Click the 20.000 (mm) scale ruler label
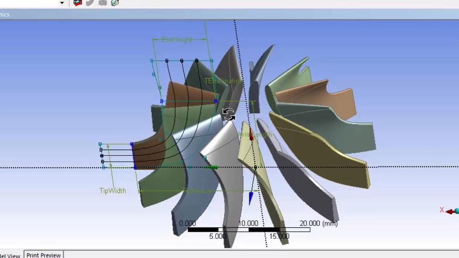The image size is (459, 258). tap(319, 223)
